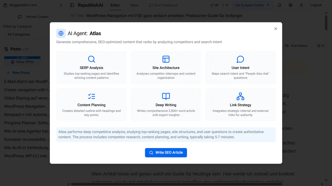Click the Write SEO Article button
This screenshot has height=186, width=332.
166,153
